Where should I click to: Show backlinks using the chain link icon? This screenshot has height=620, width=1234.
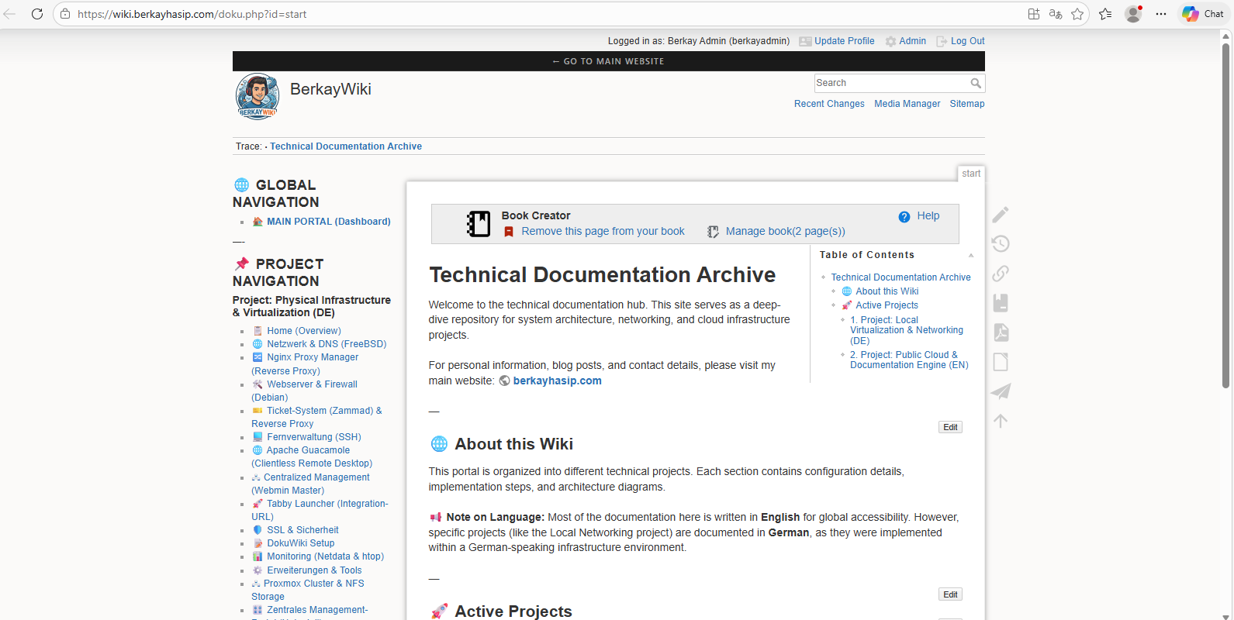pyautogui.click(x=1001, y=274)
